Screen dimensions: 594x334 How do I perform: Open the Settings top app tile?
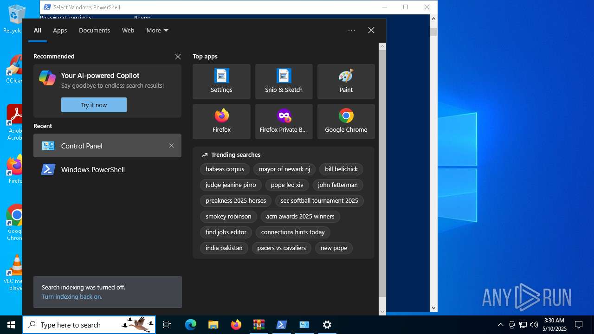click(221, 82)
